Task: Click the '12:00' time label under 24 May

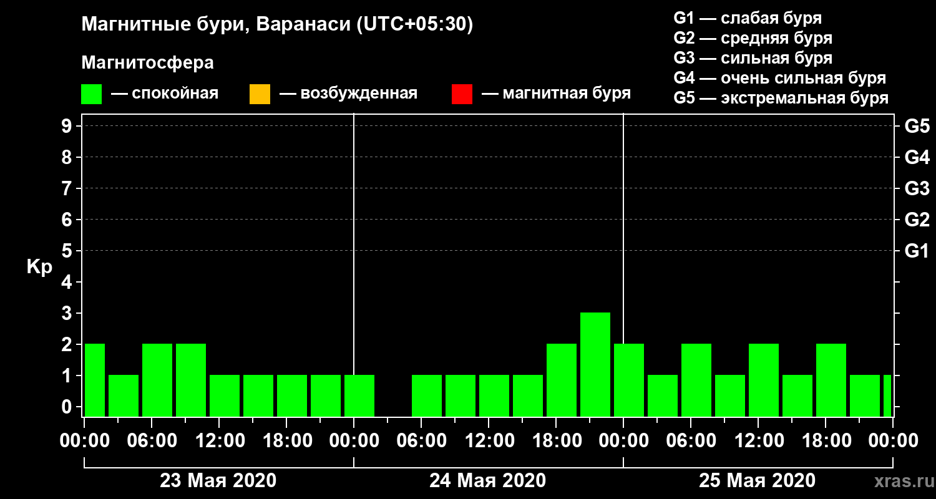Action: tap(489, 441)
